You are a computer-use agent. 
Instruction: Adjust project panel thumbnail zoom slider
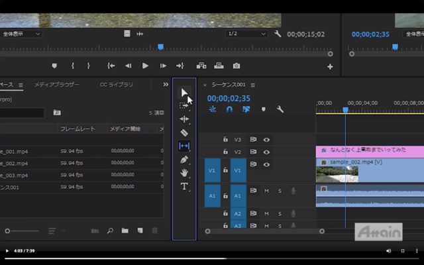point(7,231)
